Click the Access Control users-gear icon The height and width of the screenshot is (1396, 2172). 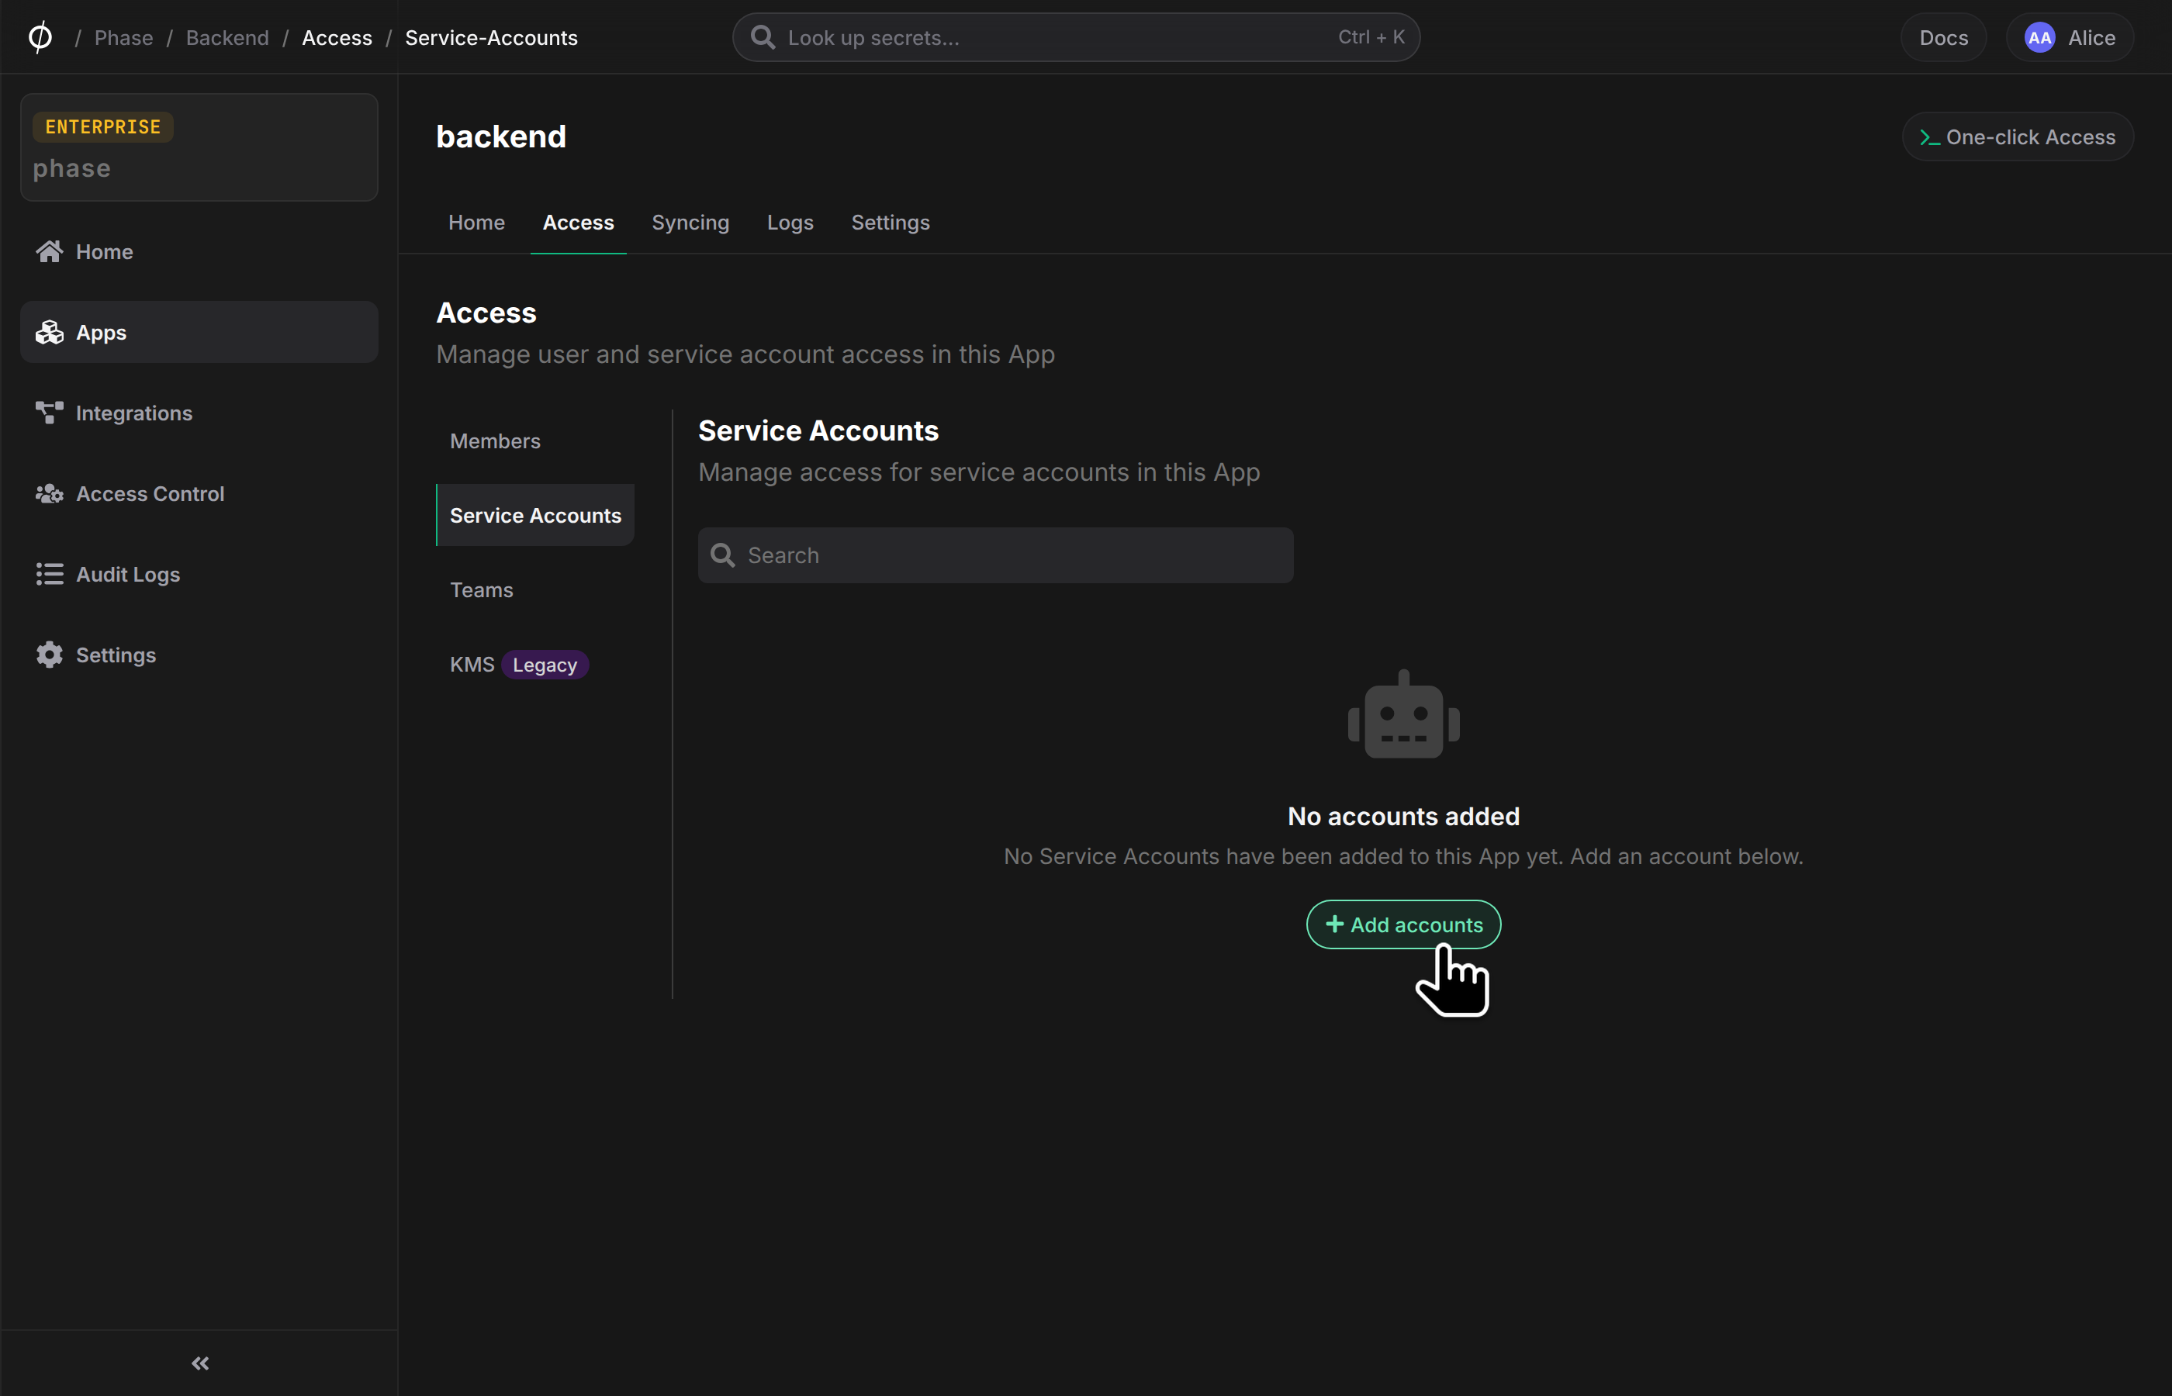coord(49,494)
